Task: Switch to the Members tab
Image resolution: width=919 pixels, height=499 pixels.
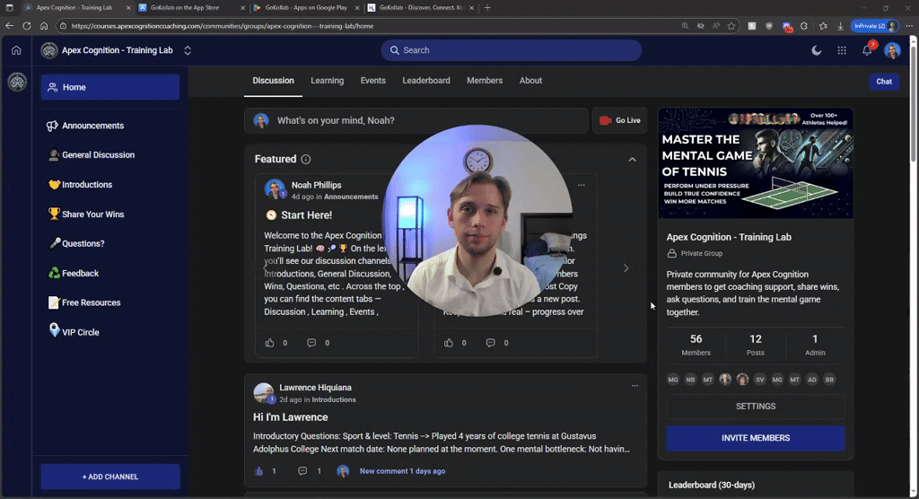Action: click(x=485, y=81)
